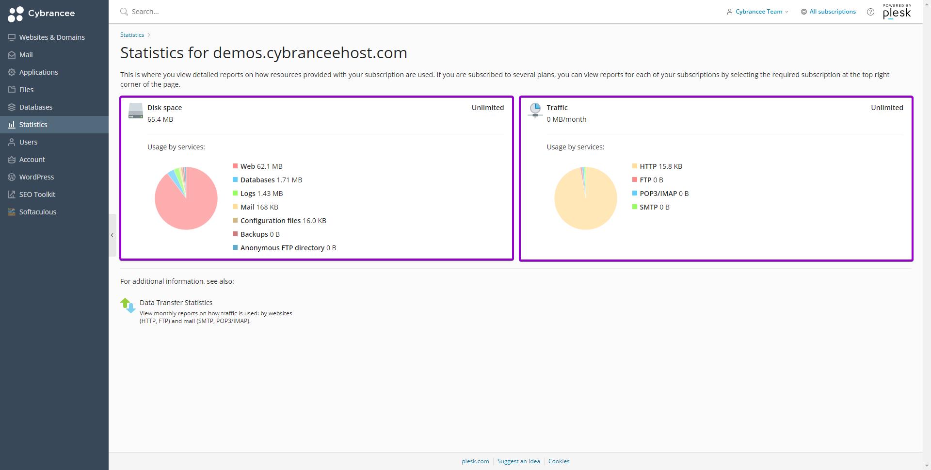Image resolution: width=931 pixels, height=470 pixels.
Task: Click the Disk space hard drive icon
Action: (135, 111)
